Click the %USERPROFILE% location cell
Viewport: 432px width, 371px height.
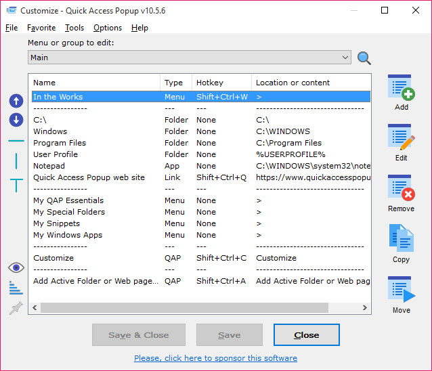[x=290, y=154]
